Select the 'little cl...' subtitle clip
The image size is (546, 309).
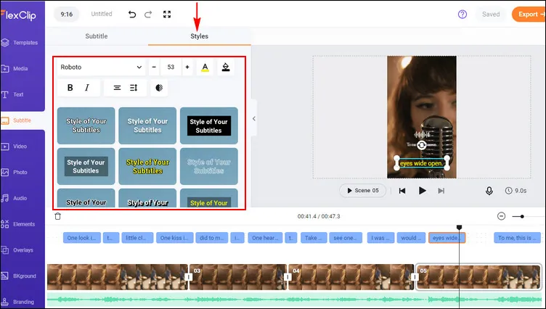137,238
